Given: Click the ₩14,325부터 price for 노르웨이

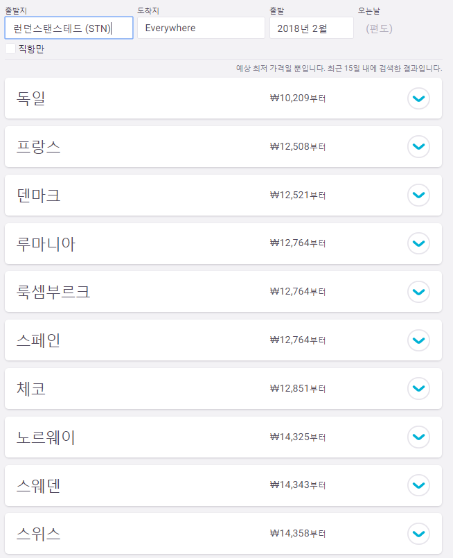Looking at the screenshot, I should point(298,437).
